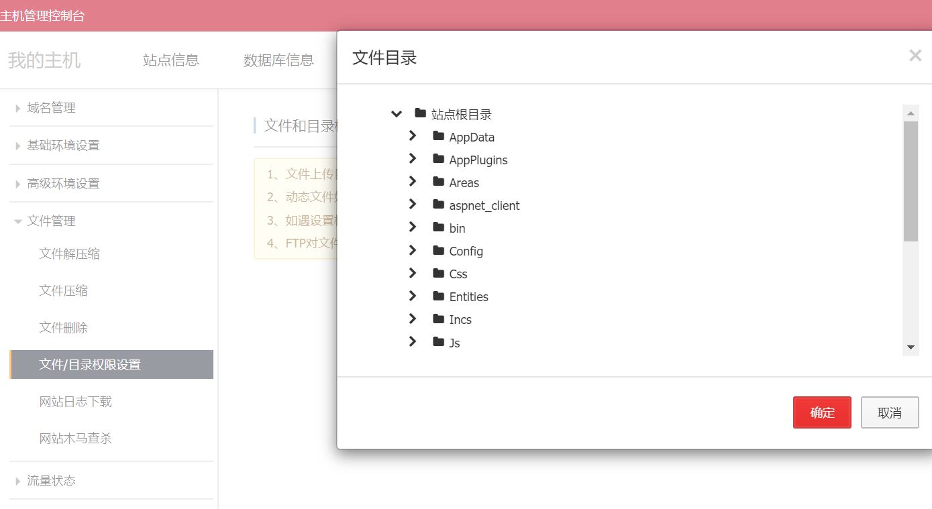Open the 文件解压缩 menu item
Image resolution: width=932 pixels, height=509 pixels.
(x=70, y=254)
